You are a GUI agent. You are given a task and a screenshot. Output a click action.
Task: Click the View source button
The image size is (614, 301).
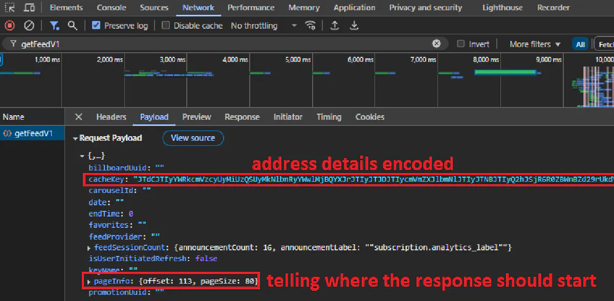[x=193, y=138]
